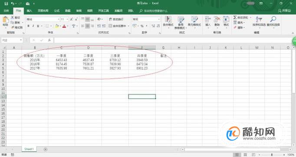Open the Insert ribbon tab
296x157 pixels.
[29, 11]
